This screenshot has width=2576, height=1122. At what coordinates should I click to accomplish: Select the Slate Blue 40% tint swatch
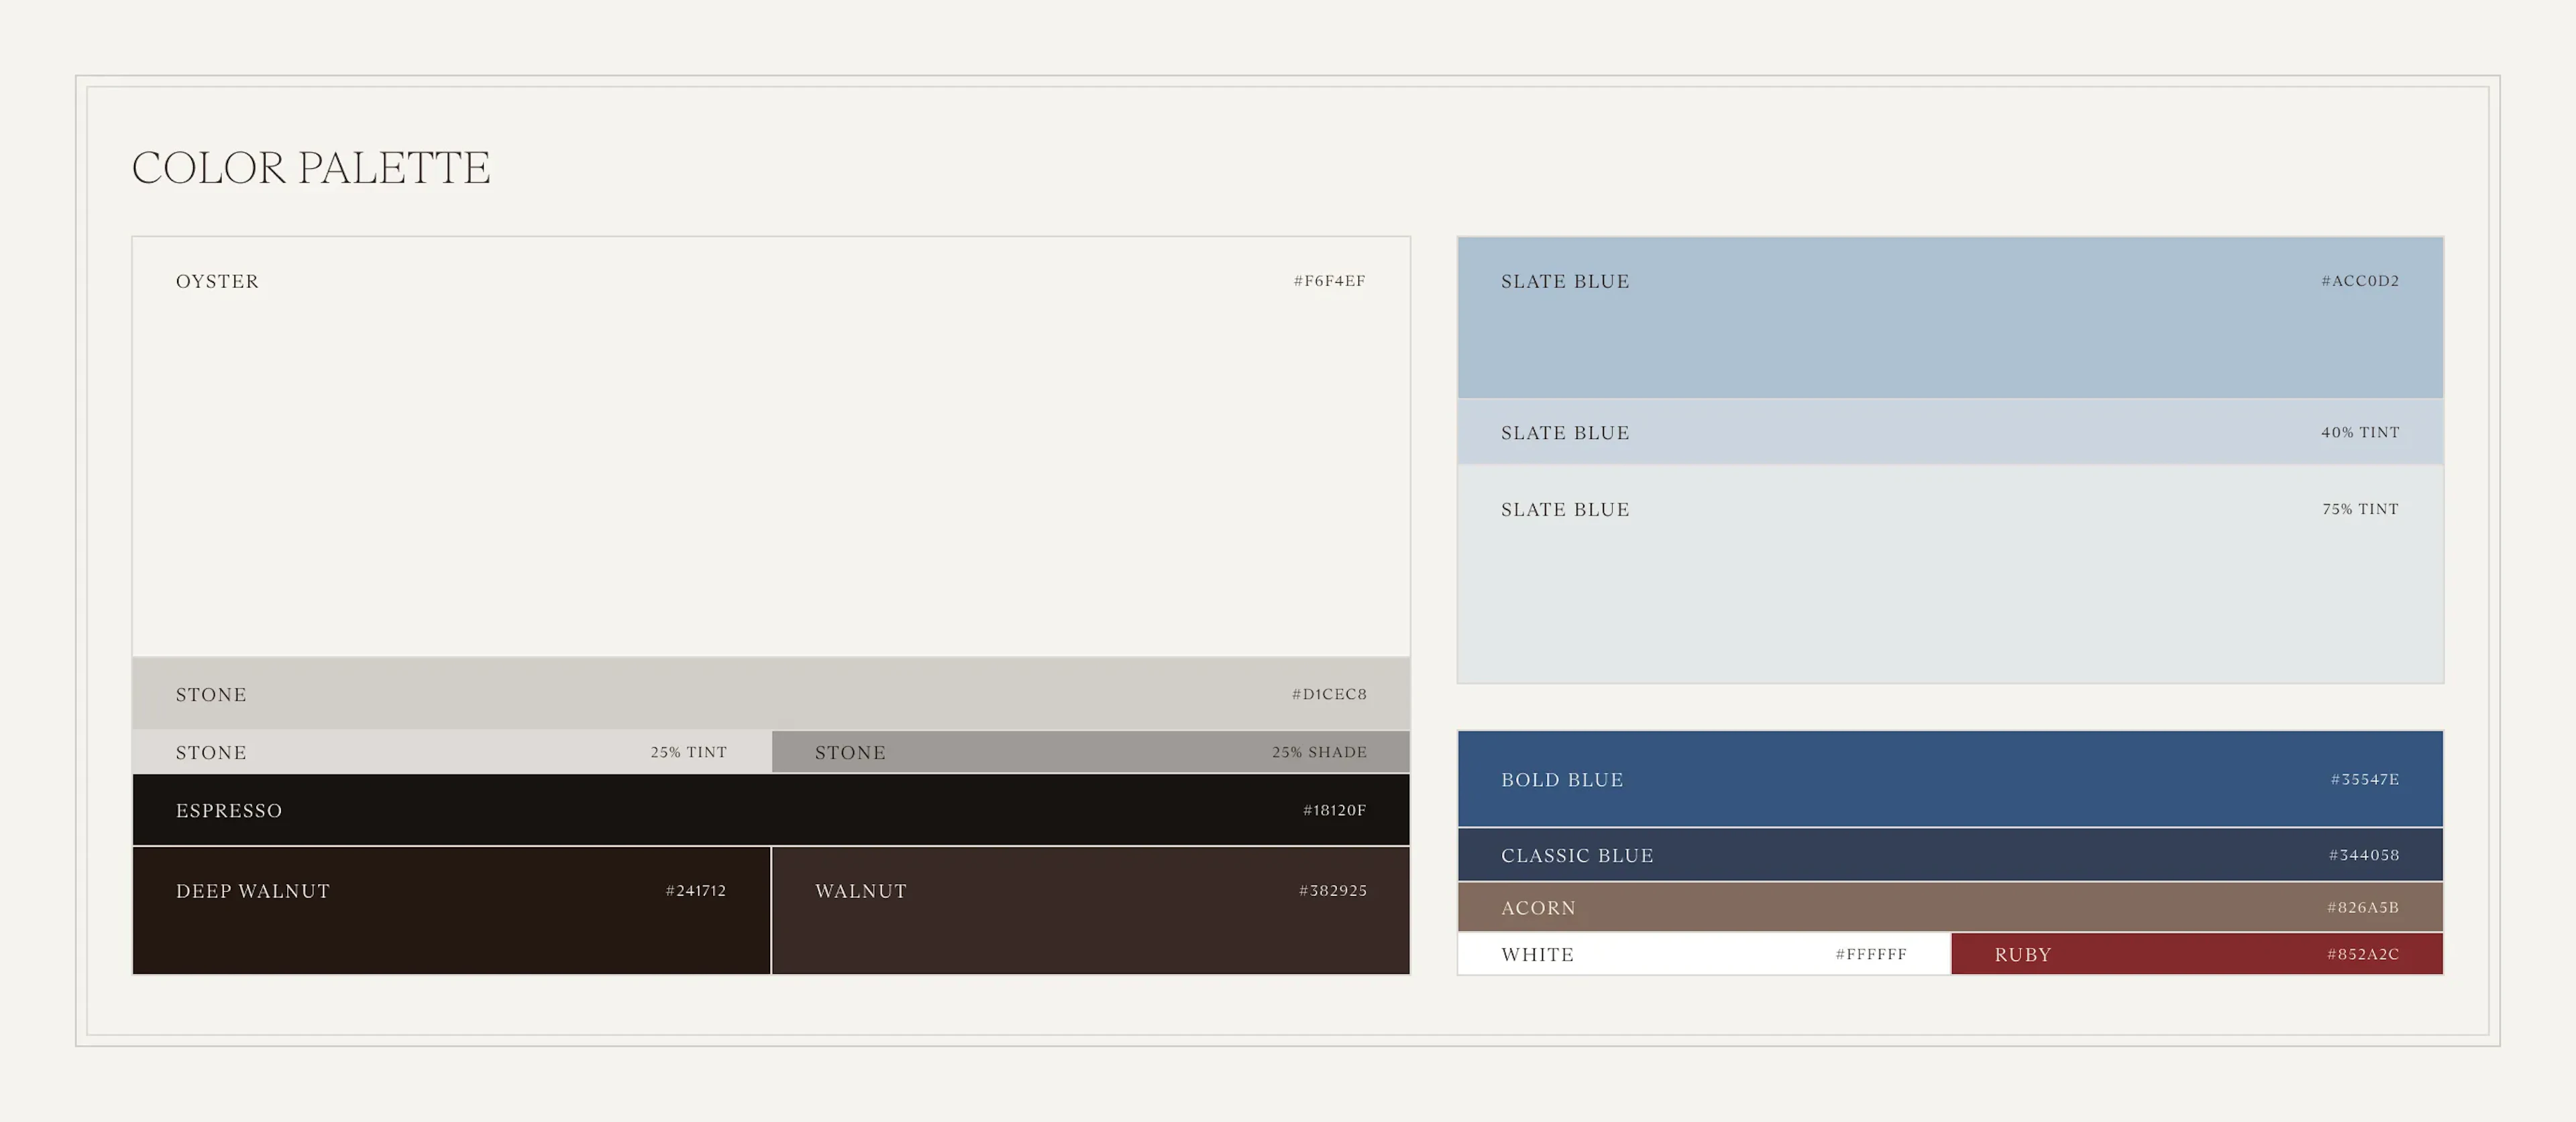click(x=1950, y=432)
